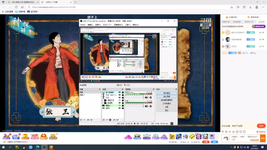Pop out the Audio Mixer dock
The height and width of the screenshot is (150, 267).
click(x=154, y=89)
